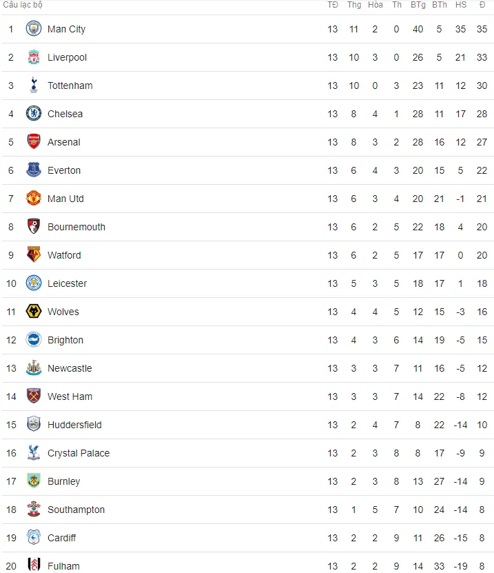
Task: Click the Watford club crest
Action: (34, 254)
